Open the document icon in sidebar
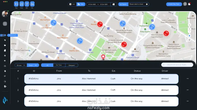The width and height of the screenshot is (197, 110). 5,50
